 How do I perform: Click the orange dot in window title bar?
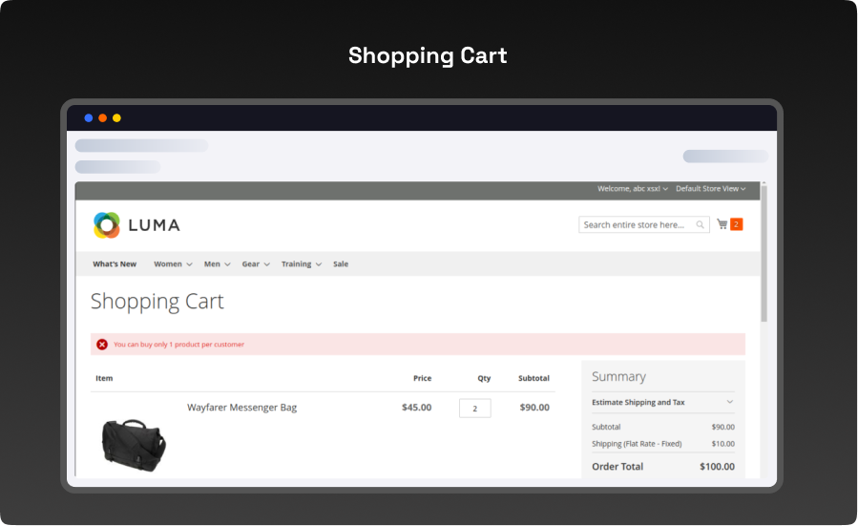102,118
